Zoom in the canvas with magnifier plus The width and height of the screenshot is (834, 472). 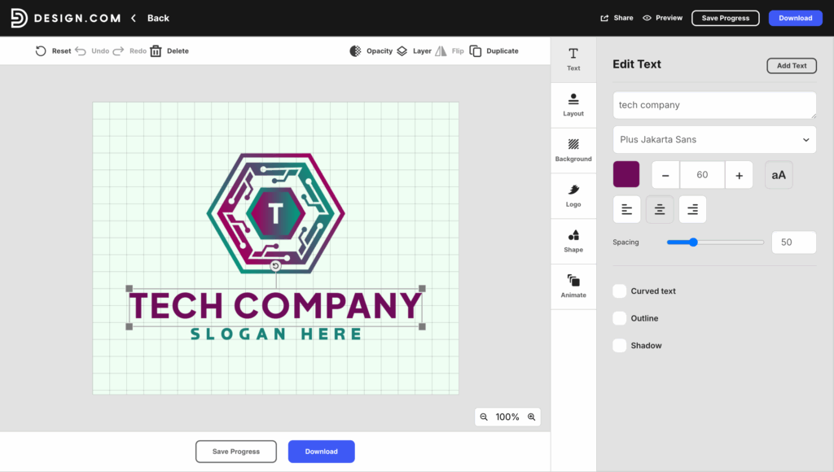coord(531,417)
